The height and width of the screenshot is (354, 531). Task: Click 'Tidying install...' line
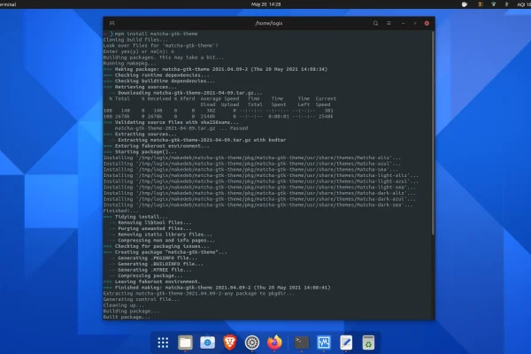pos(135,217)
